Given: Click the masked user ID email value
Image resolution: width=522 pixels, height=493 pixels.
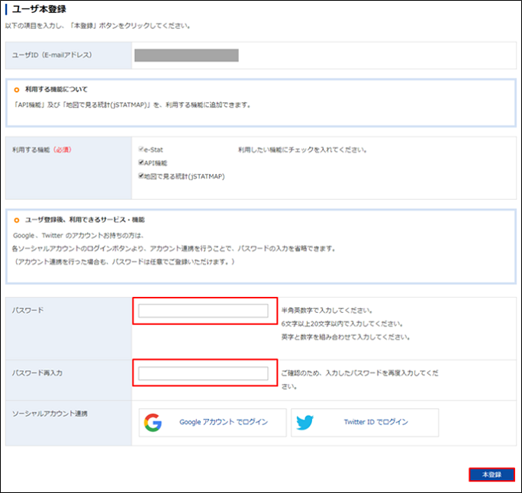Looking at the screenshot, I should (186, 55).
